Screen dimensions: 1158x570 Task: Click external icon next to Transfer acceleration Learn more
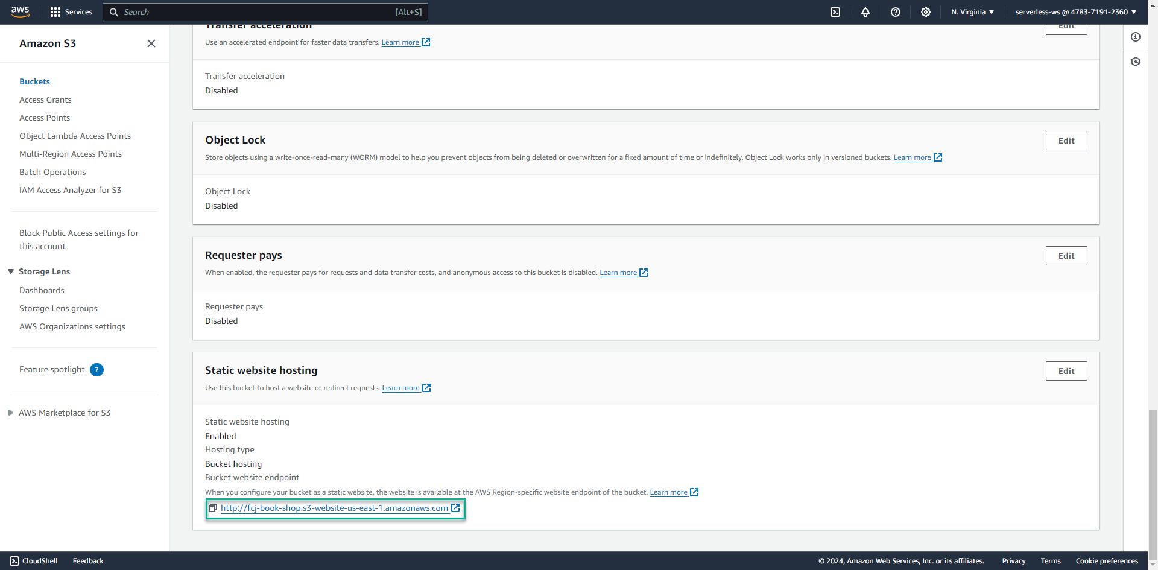pos(426,42)
